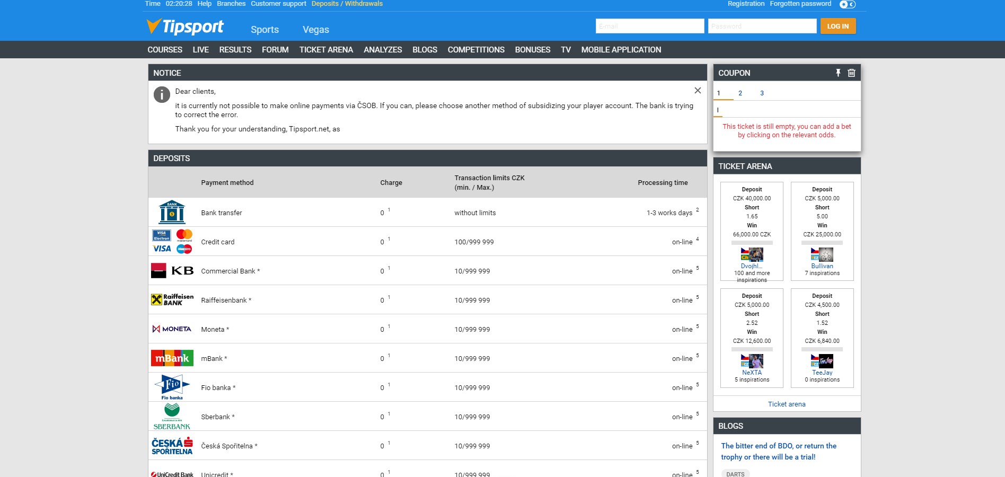Screen dimensions: 1005x477
Task: Click the KB Commercial Bank logo
Action: coord(172,270)
